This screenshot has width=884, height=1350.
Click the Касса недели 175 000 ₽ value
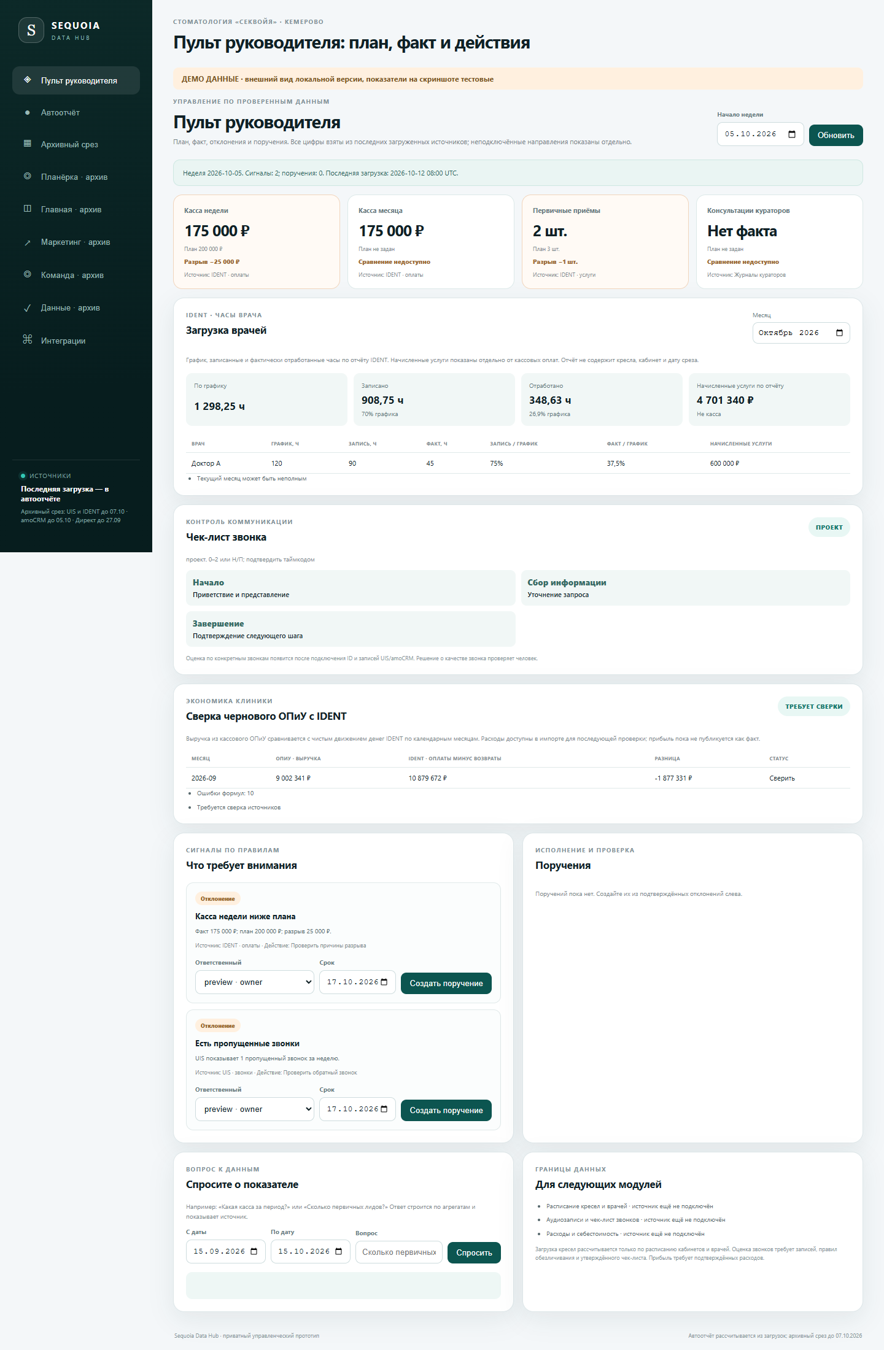tap(217, 231)
